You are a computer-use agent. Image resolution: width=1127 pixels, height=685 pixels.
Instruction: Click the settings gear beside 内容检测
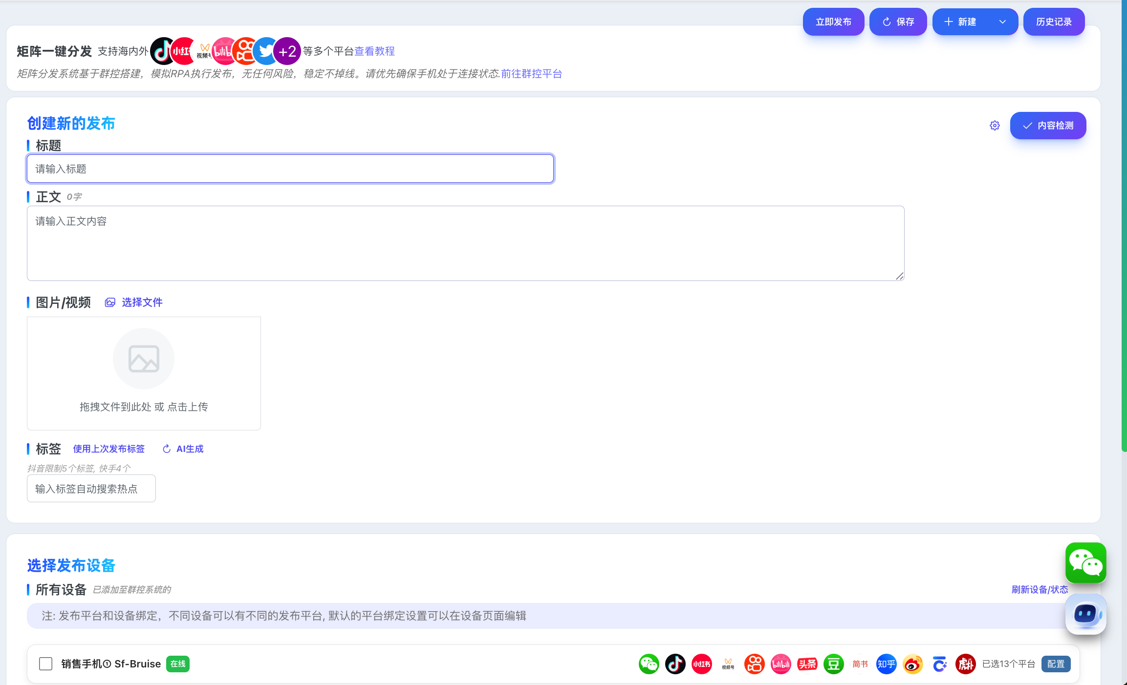pos(995,126)
